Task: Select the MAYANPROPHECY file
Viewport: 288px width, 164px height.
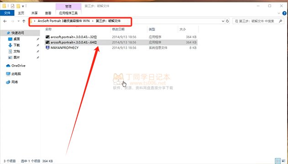Action: point(64,48)
